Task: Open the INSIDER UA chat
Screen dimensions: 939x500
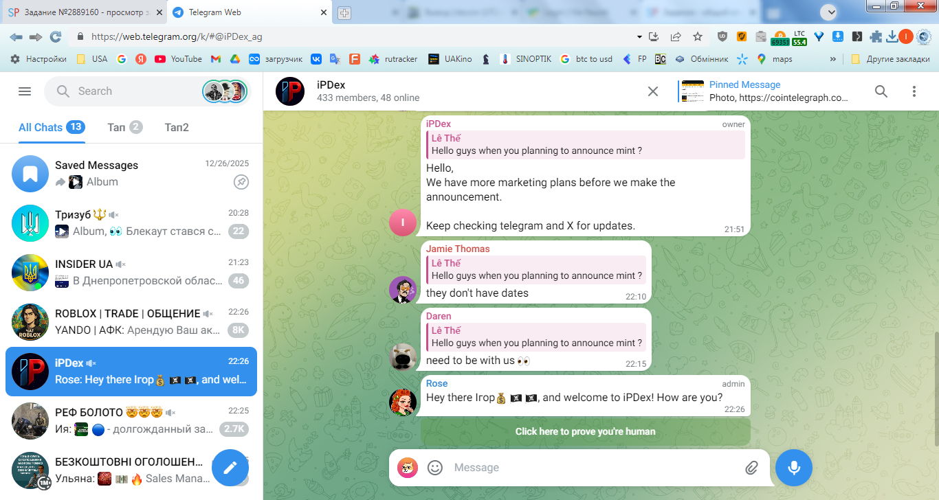Action: [x=131, y=273]
